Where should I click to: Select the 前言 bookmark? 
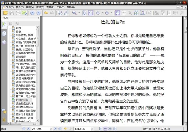18,28
